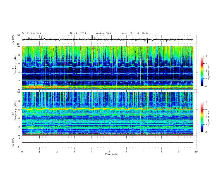Click time axis tick label '4'
Image resolution: width=221 pixels, height=170 pixels.
(92, 152)
